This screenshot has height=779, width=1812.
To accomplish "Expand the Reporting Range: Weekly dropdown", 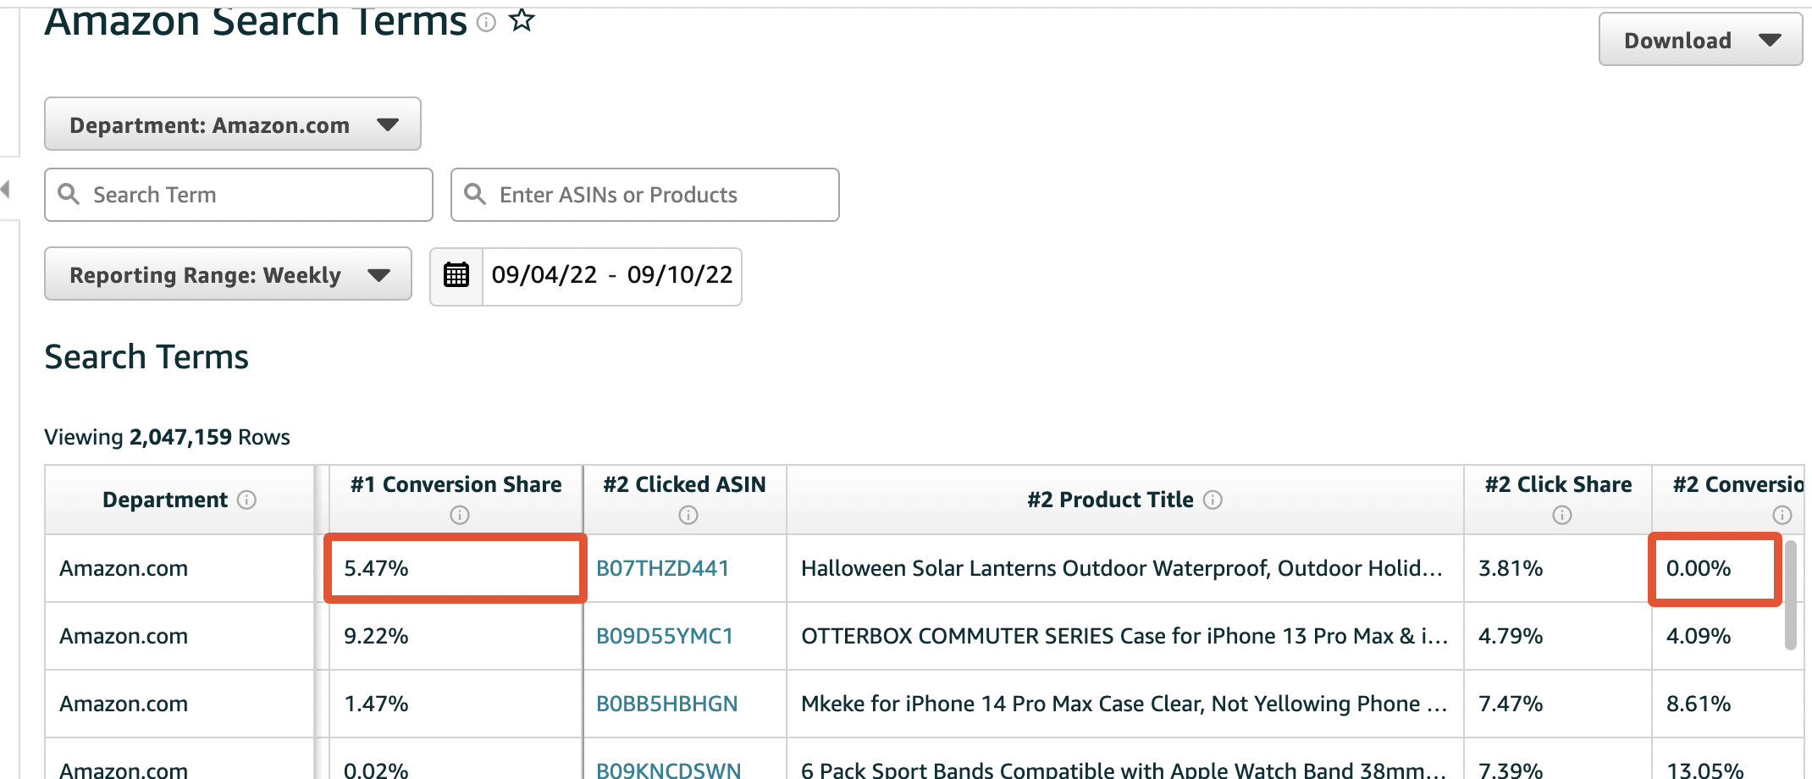I will coord(227,274).
